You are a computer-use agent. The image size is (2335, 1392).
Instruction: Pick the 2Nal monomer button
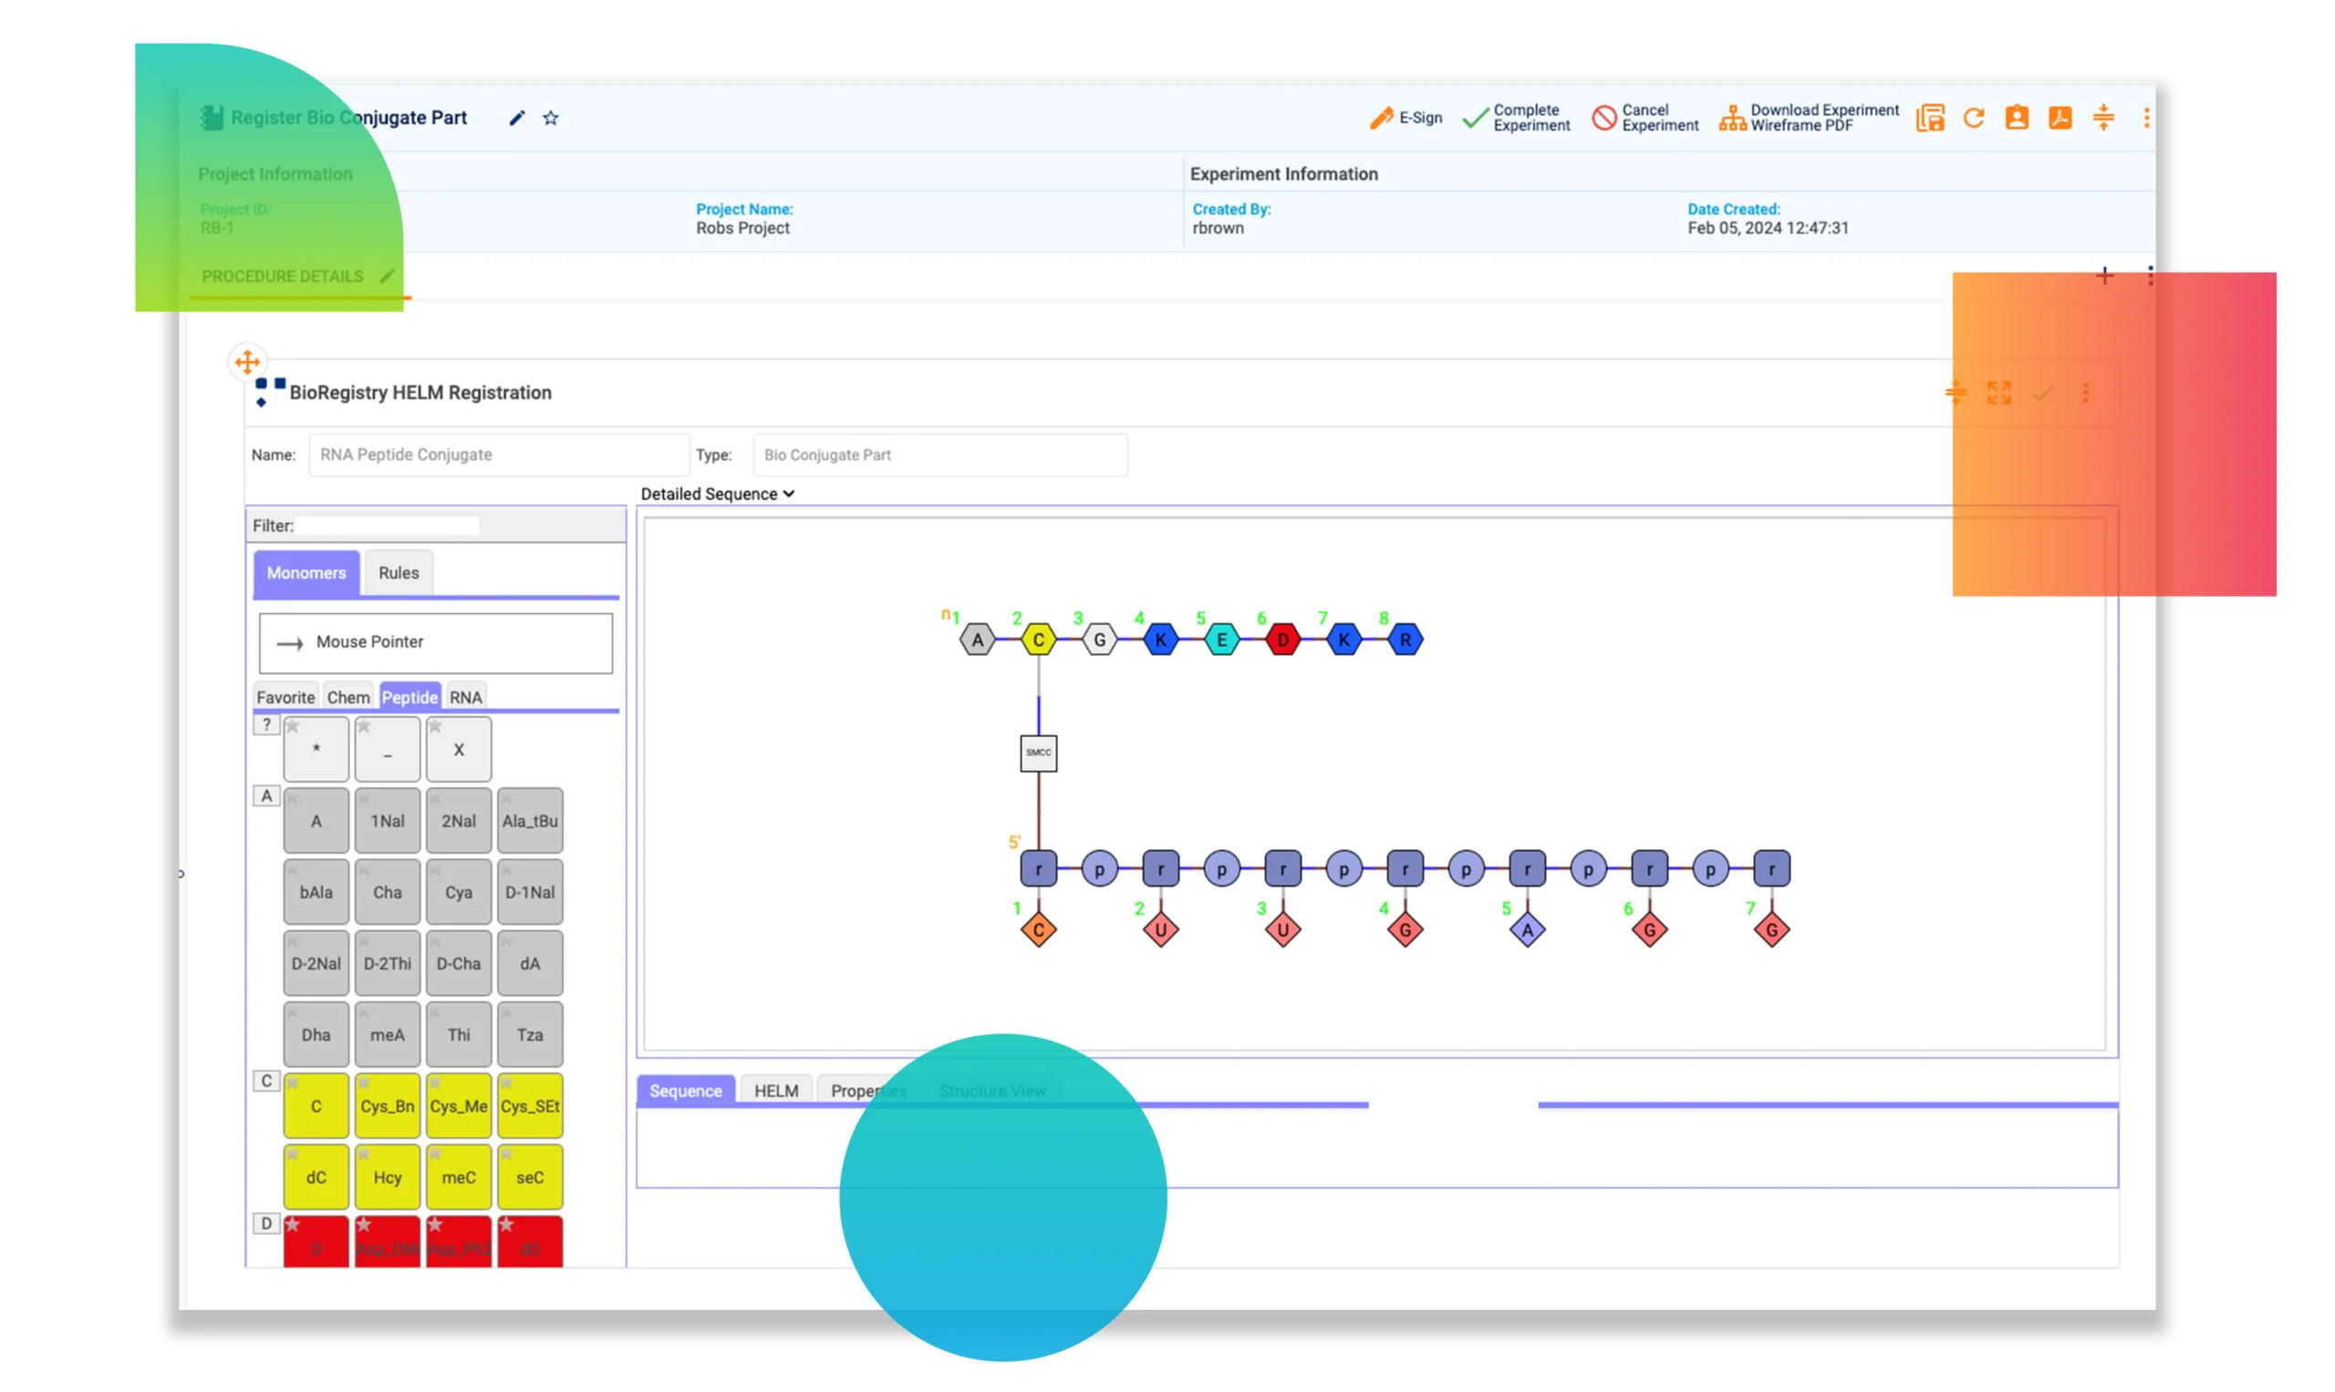pyautogui.click(x=459, y=822)
